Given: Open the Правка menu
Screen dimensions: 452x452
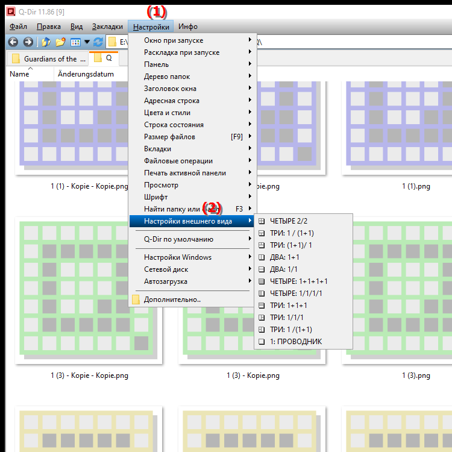Looking at the screenshot, I should (49, 27).
